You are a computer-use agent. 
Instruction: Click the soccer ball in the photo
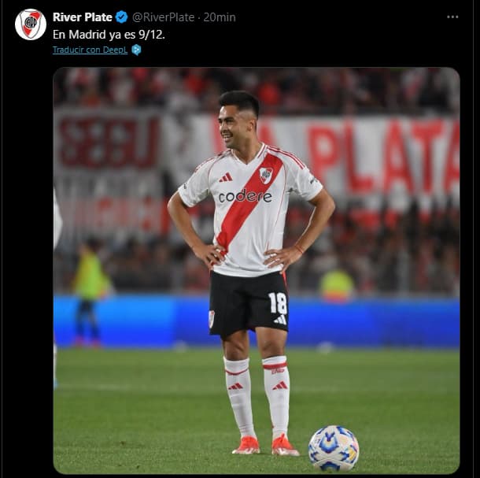click(334, 448)
